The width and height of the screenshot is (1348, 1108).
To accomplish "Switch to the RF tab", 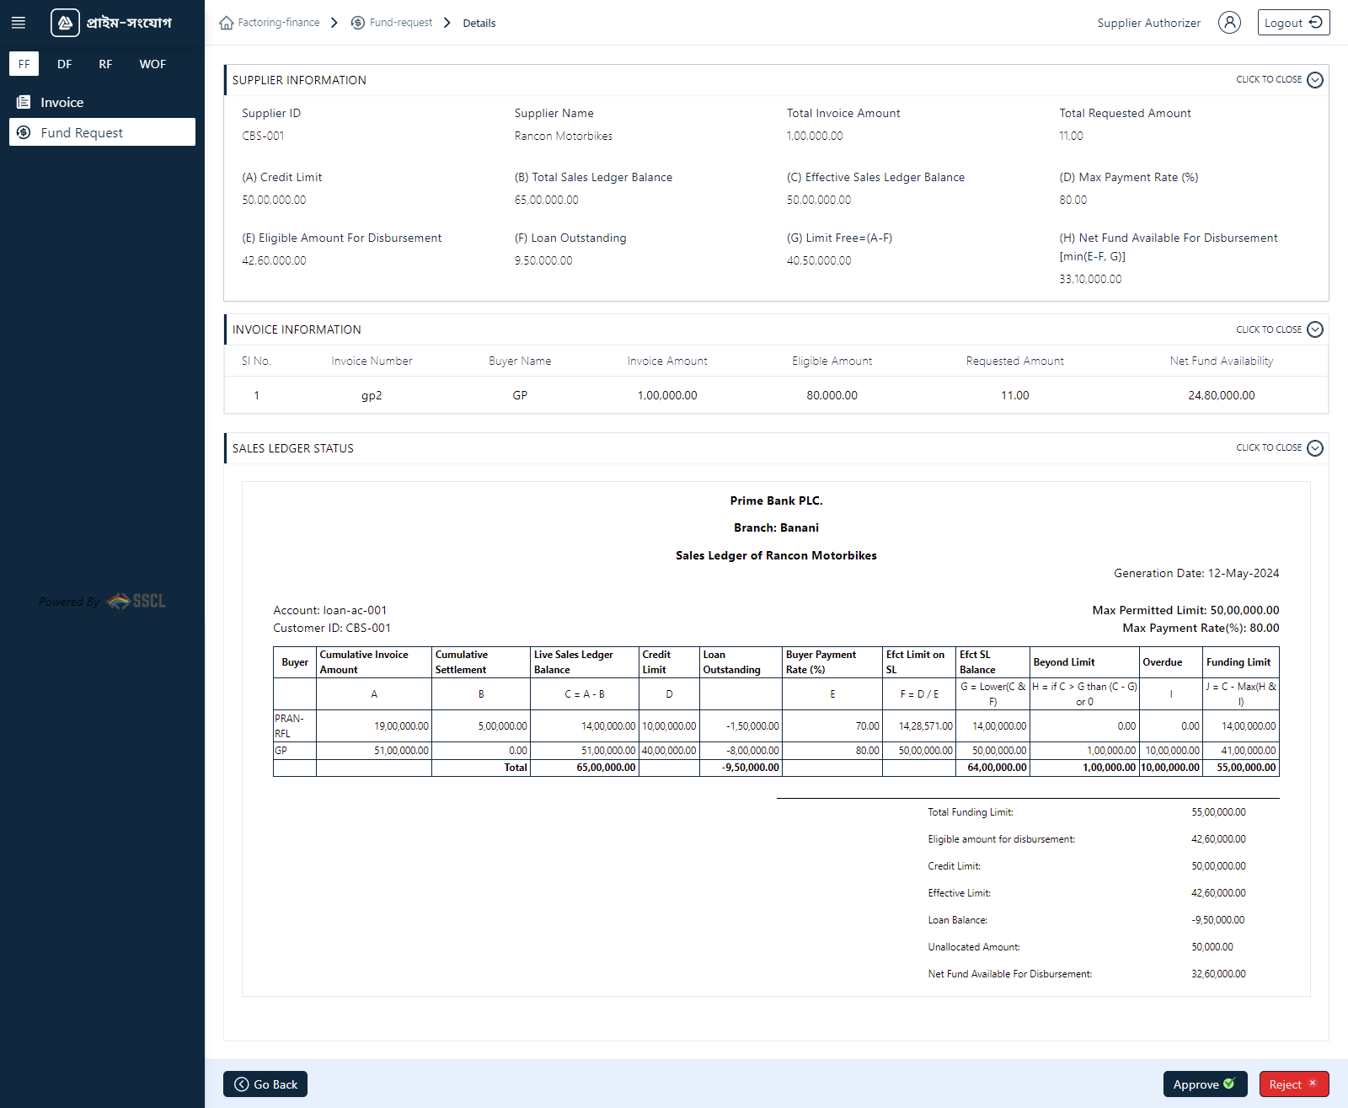I will click(105, 64).
